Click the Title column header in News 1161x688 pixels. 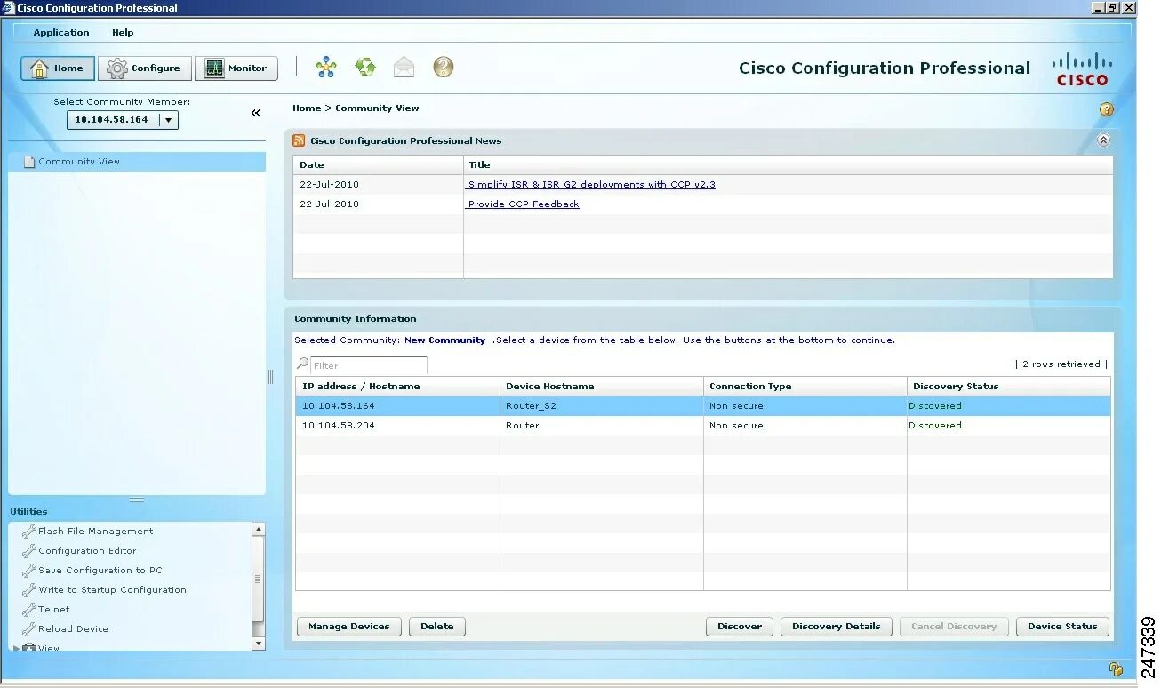tap(789, 165)
